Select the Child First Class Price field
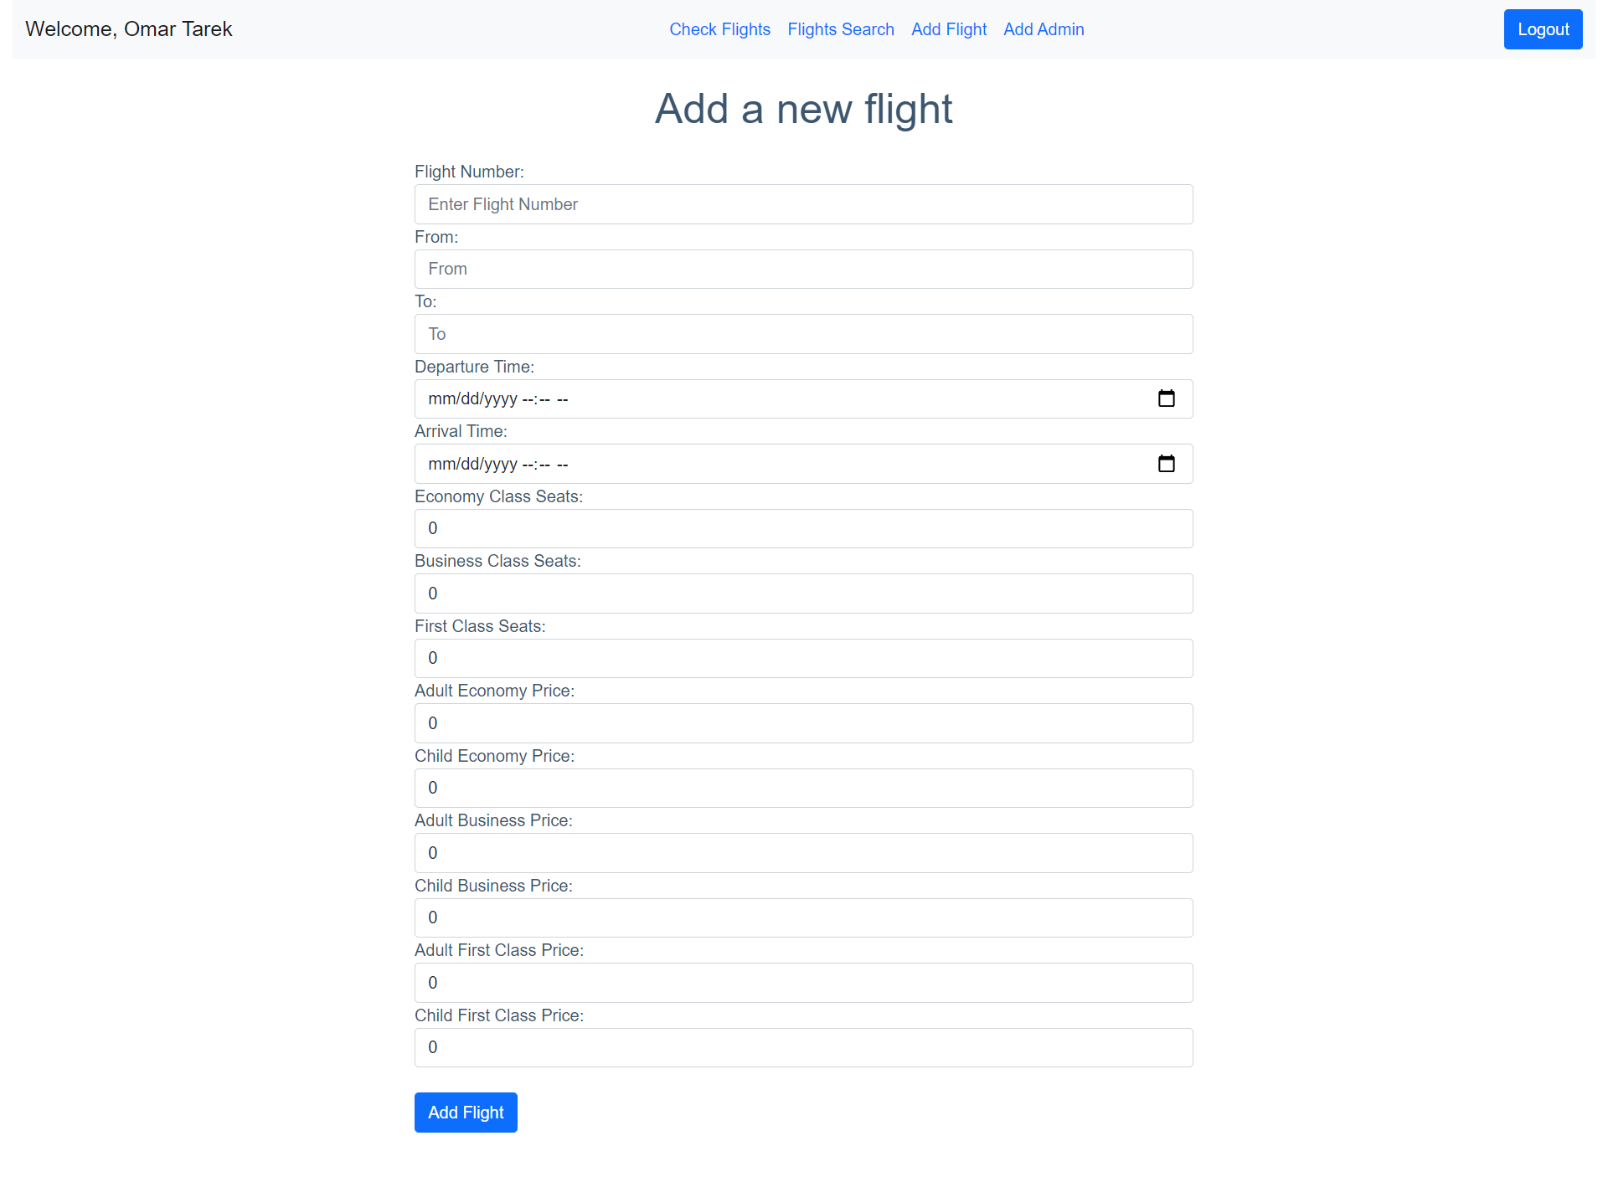The width and height of the screenshot is (1608, 1182). [x=804, y=1047]
